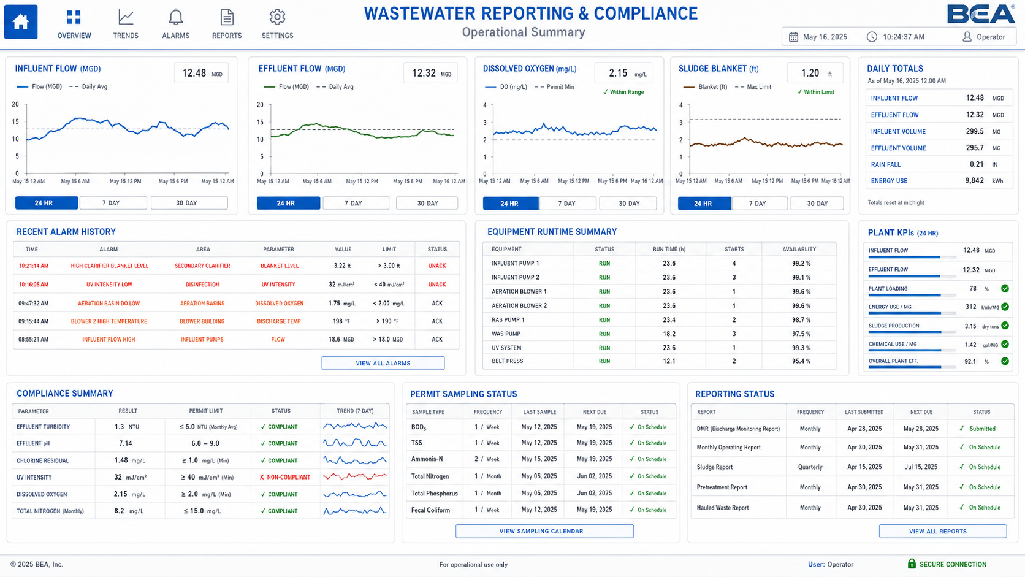Click the Dissolved Oxygen trend chart

[x=574, y=139]
